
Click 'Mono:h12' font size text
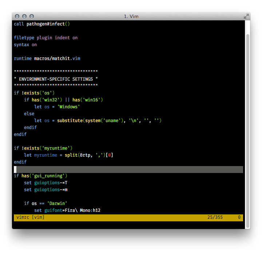90,210
